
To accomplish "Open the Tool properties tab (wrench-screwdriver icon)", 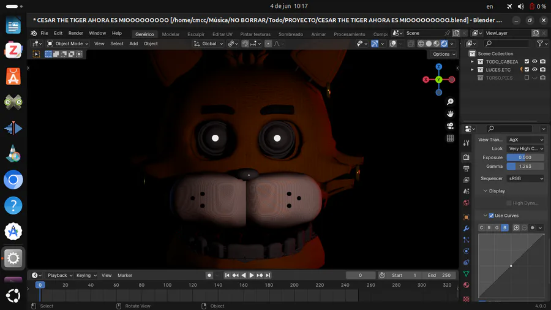I will [x=467, y=143].
